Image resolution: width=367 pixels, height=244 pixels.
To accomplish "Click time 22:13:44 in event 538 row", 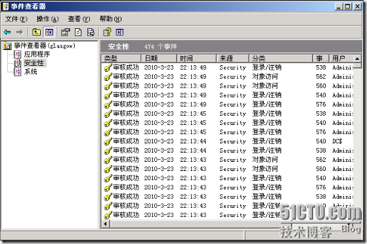I will [193, 151].
